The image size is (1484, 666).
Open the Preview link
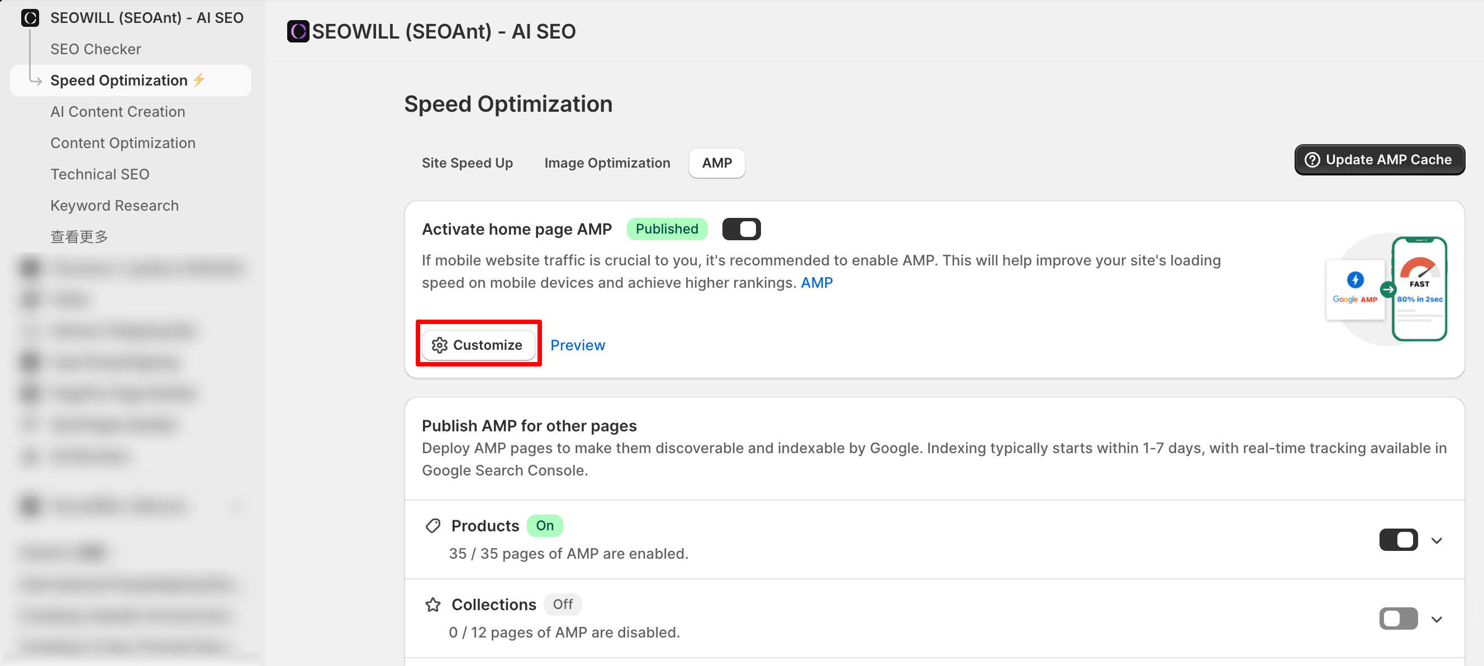(x=577, y=345)
